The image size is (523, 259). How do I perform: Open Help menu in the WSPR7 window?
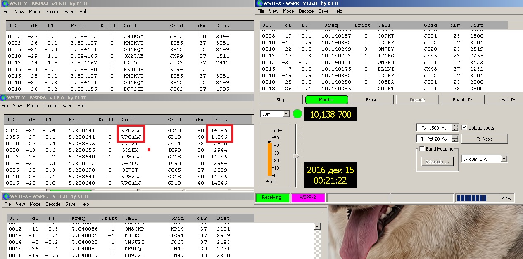click(84, 204)
